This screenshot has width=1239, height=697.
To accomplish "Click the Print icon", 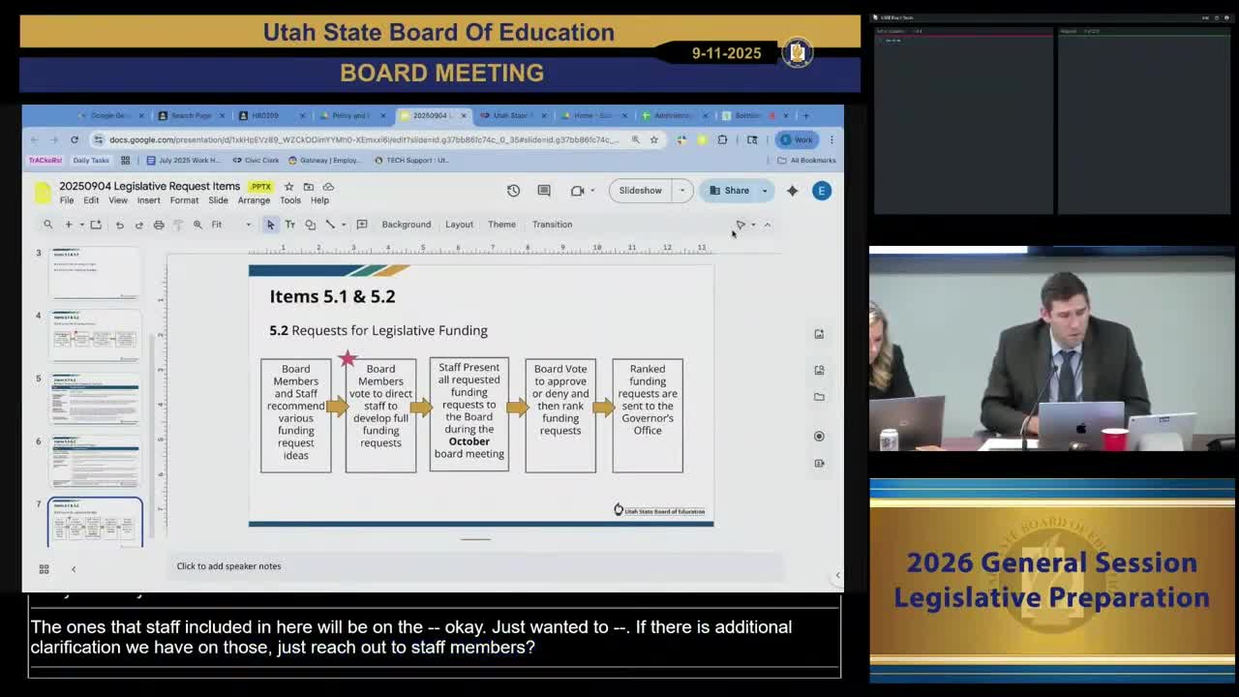I will point(158,224).
